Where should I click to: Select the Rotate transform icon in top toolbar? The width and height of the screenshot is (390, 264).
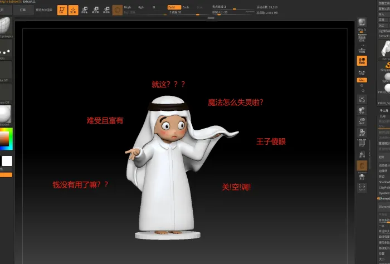pyautogui.click(x=106, y=10)
